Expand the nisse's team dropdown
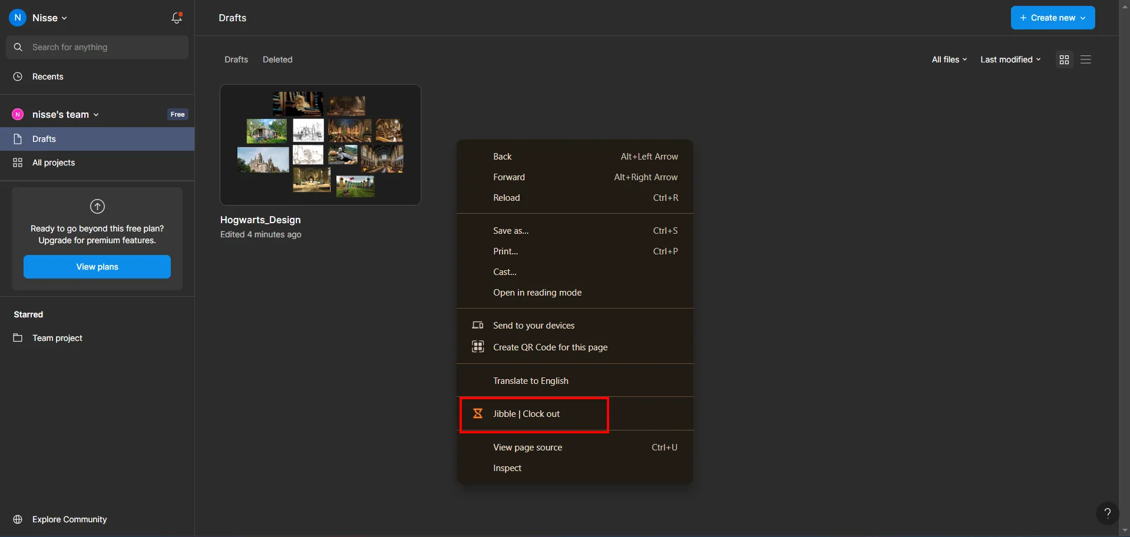This screenshot has height=537, width=1130. click(65, 114)
